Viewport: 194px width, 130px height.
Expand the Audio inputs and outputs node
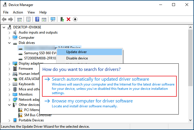(10, 32)
